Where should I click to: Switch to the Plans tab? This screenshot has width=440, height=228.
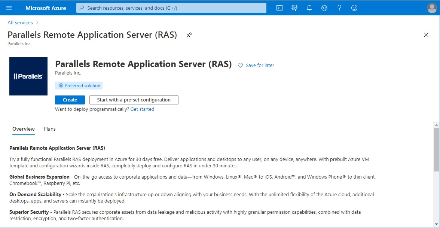click(x=49, y=128)
